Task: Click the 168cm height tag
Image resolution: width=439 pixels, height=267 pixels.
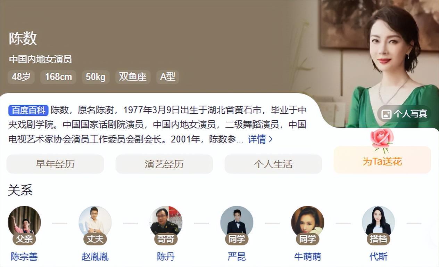Action: pyautogui.click(x=58, y=77)
